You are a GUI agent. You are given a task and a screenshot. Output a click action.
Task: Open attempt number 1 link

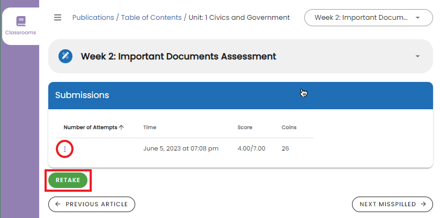click(x=64, y=148)
